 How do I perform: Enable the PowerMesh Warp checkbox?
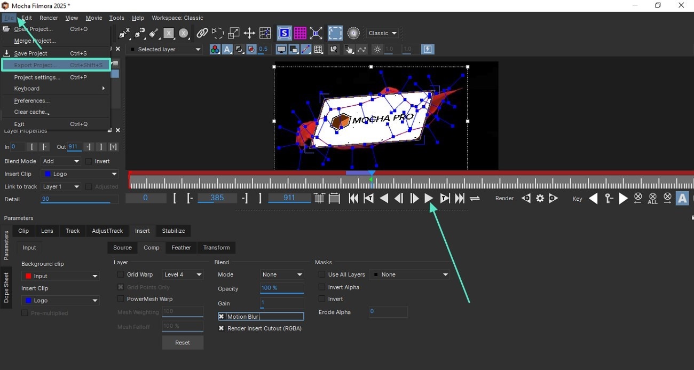pos(121,299)
